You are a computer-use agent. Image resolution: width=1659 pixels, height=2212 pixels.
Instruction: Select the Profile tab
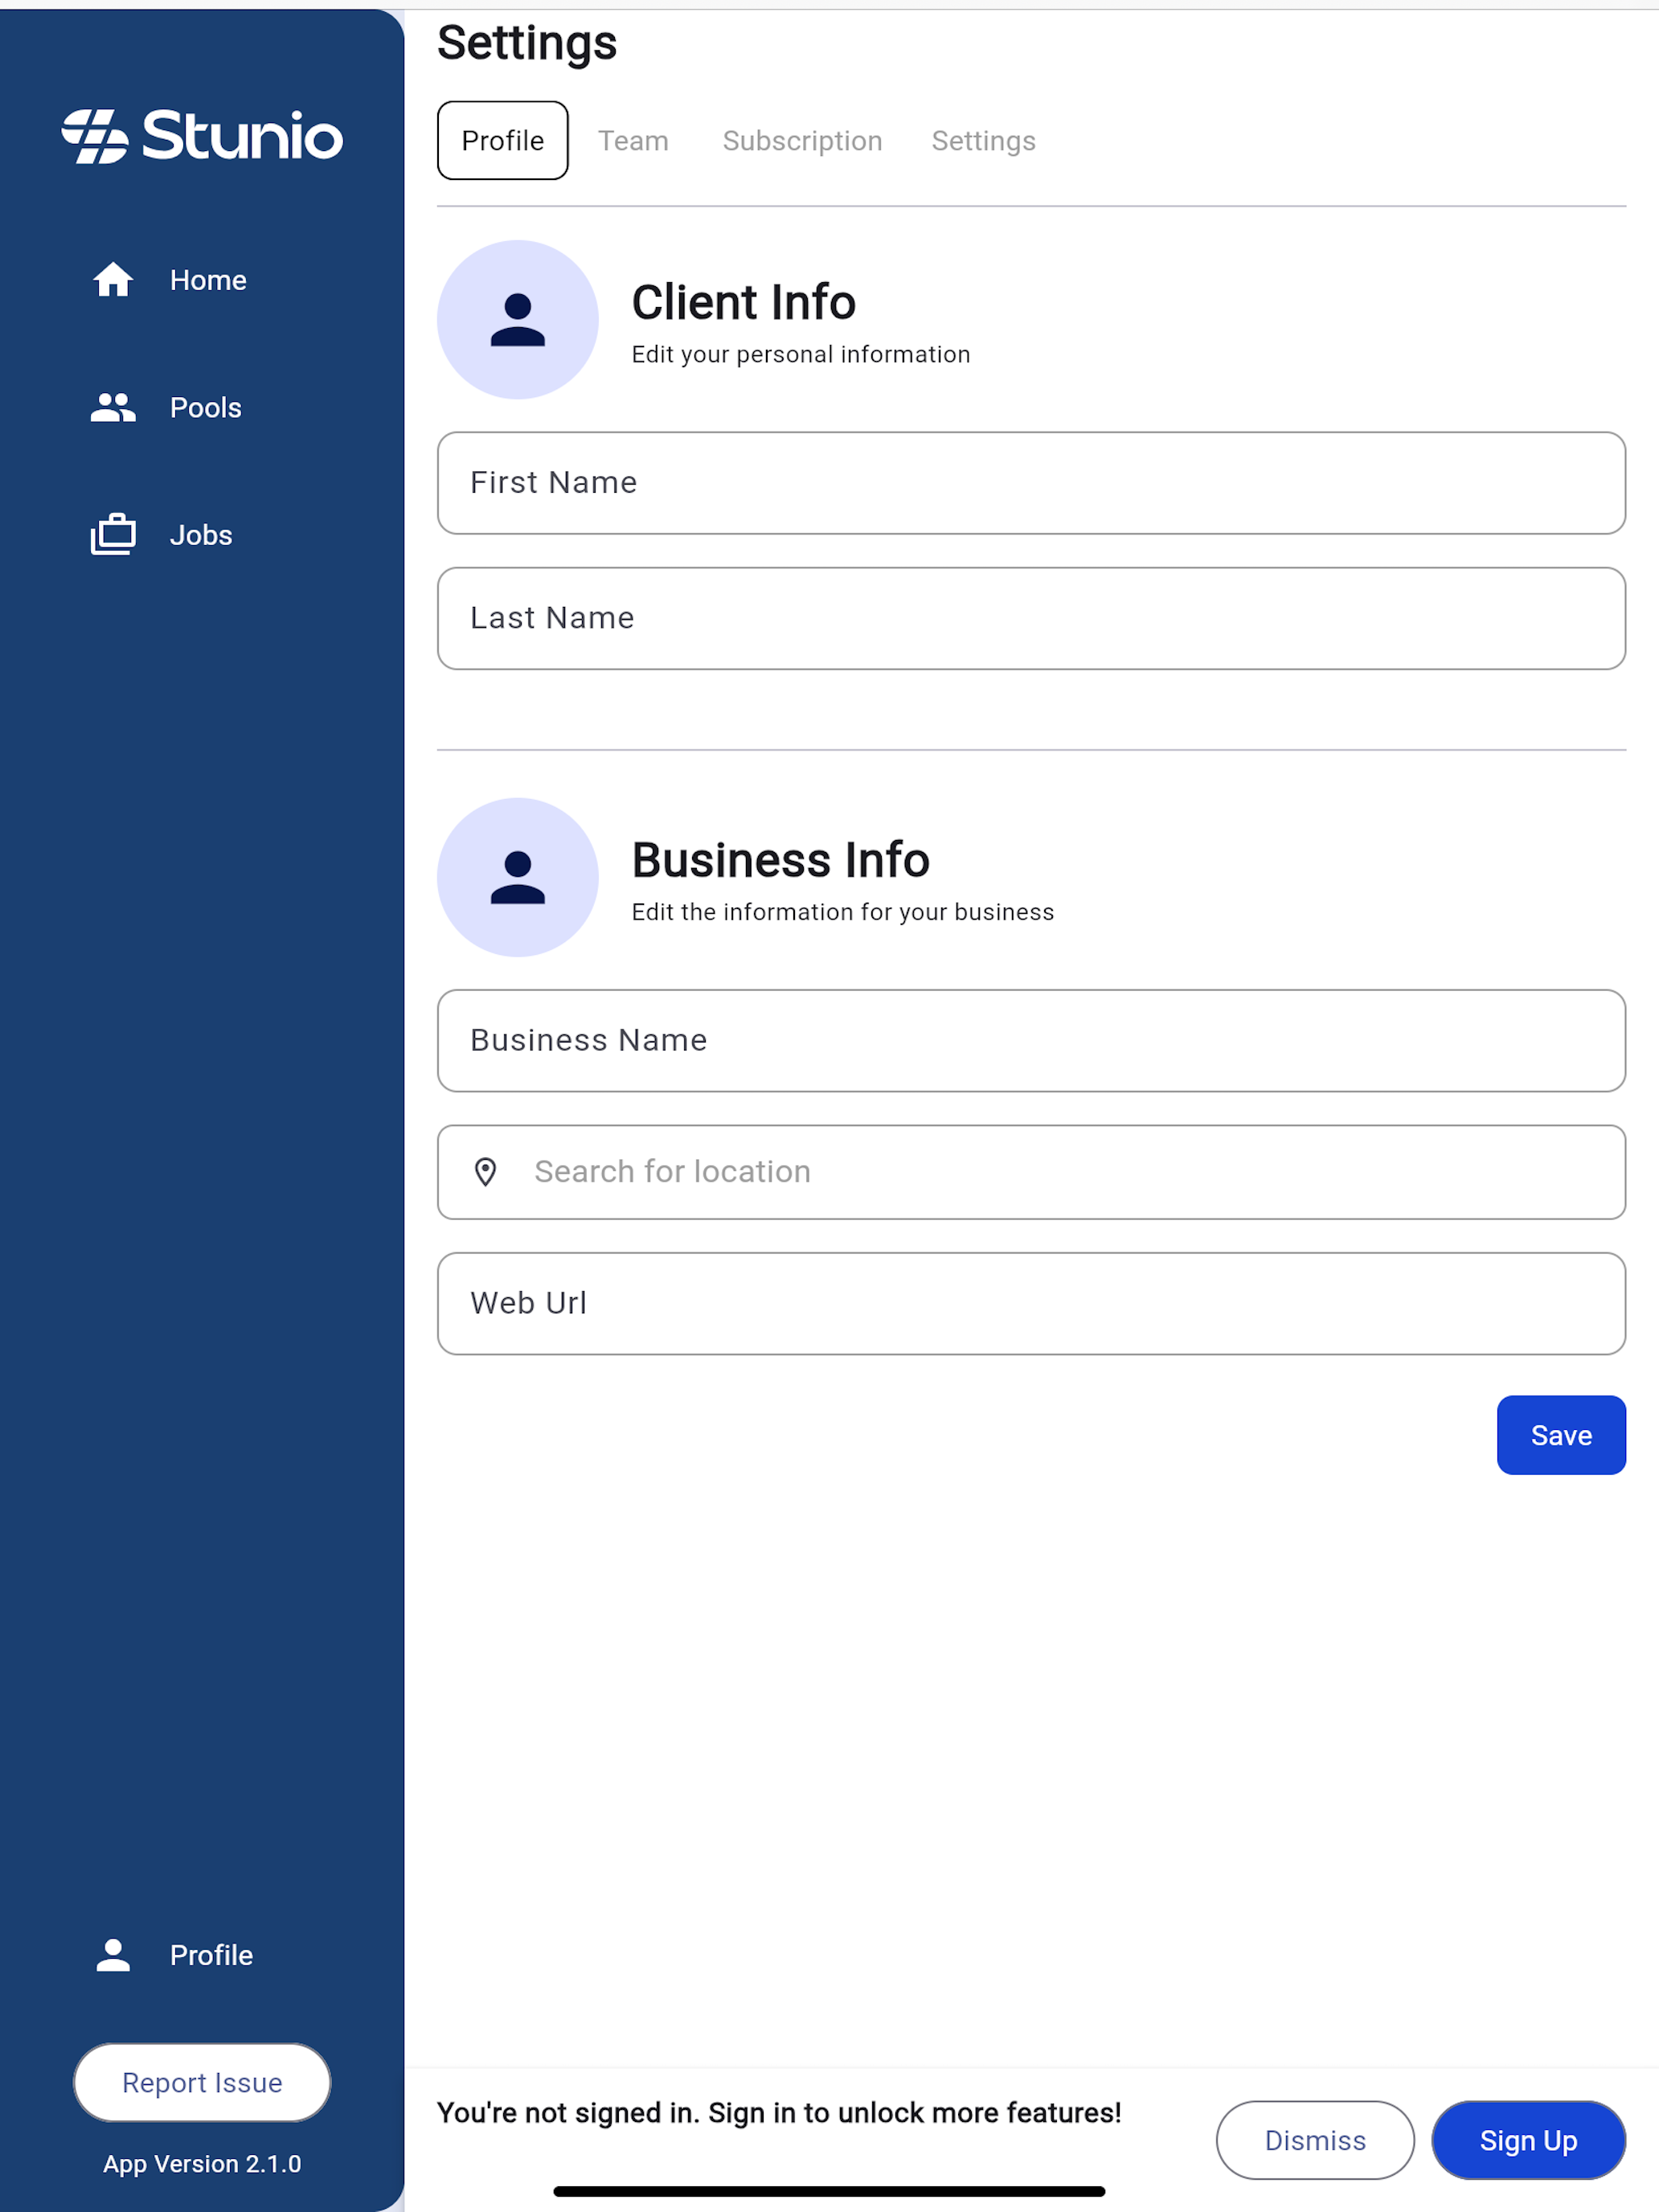coord(502,140)
